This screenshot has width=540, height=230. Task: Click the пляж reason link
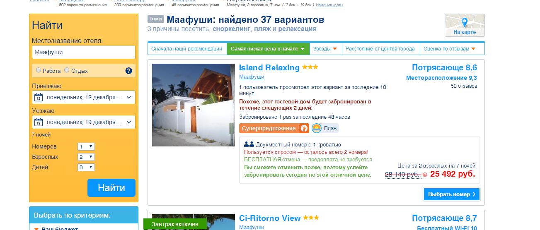pos(262,29)
